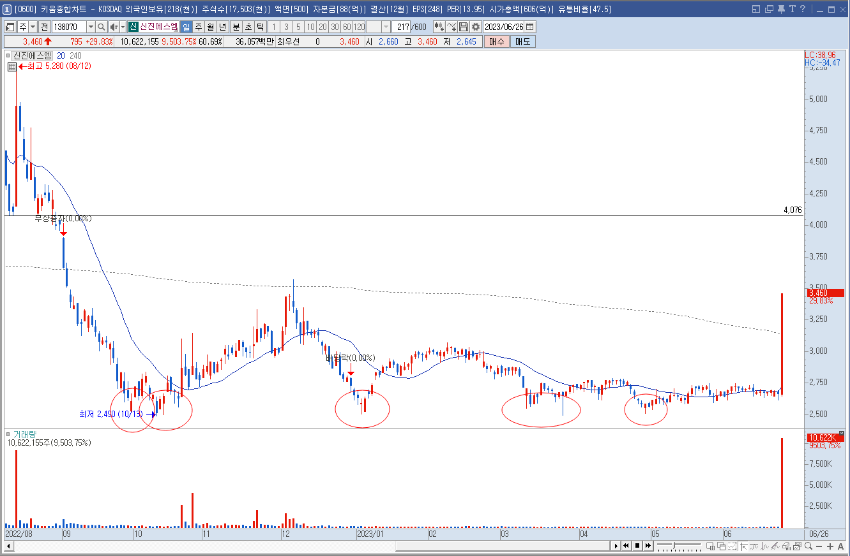Click the stock code field 138070
Viewport: 850px width, 556px height.
point(69,27)
